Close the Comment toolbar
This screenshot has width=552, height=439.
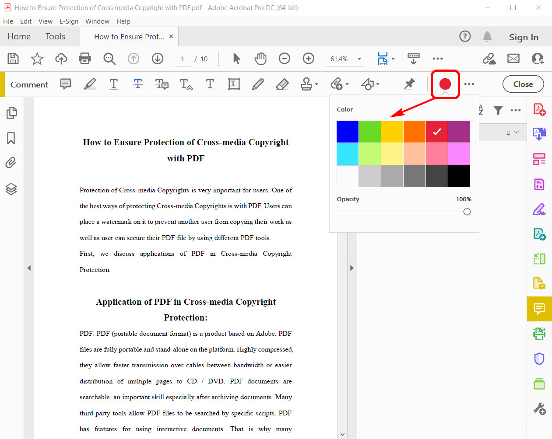tap(523, 84)
